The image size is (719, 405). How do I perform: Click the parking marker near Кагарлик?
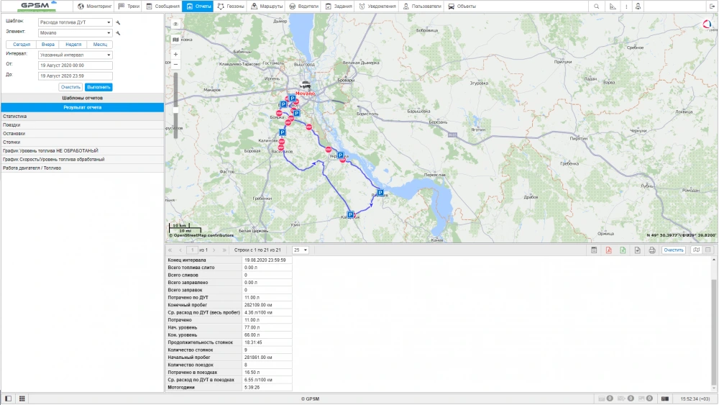click(x=350, y=214)
